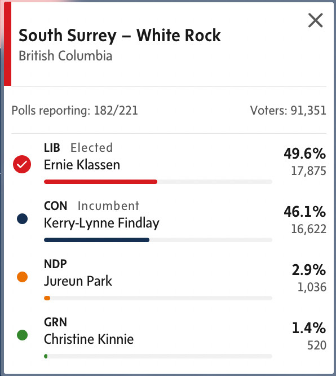Click the British Columbia province label
This screenshot has height=376, width=336.
click(x=65, y=56)
